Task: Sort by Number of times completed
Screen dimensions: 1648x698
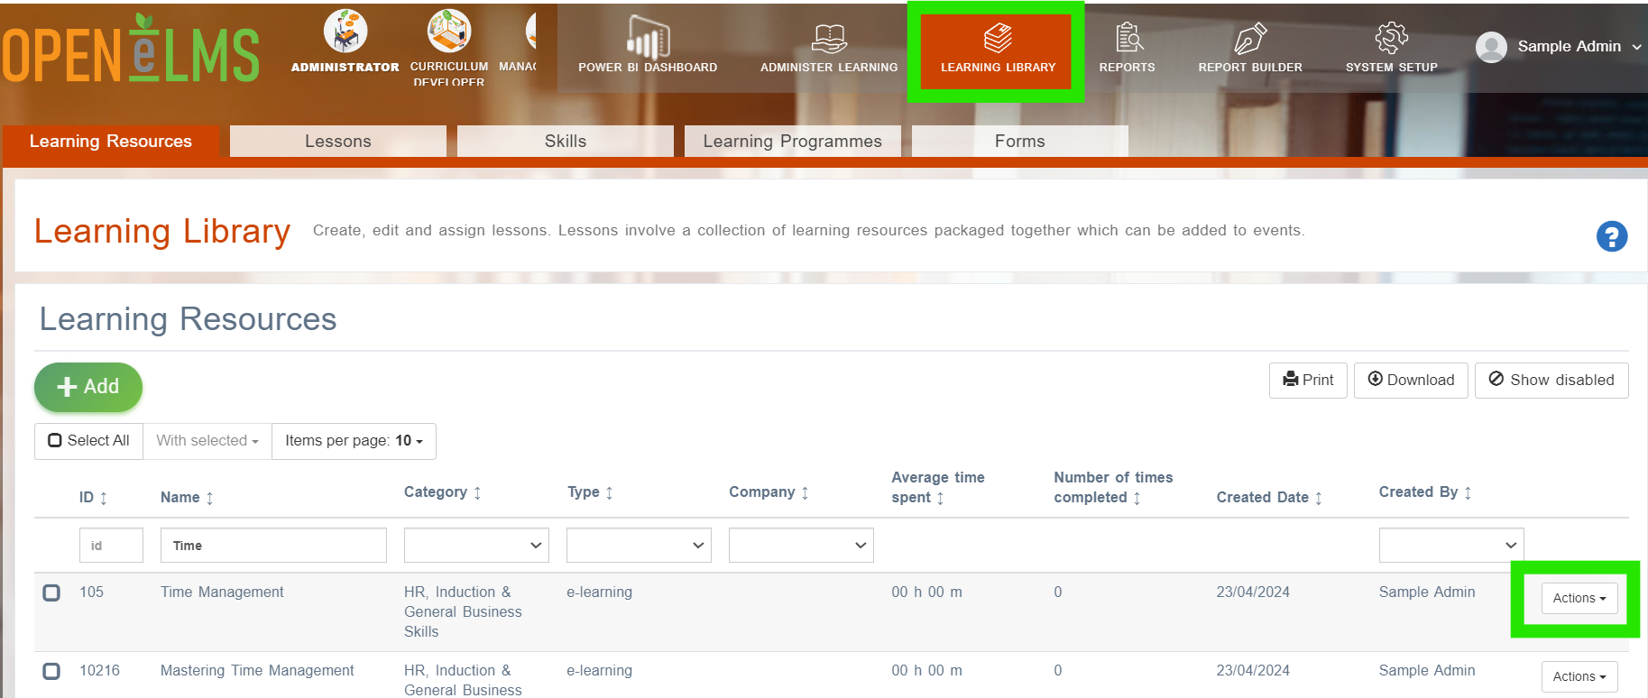Action: (x=1113, y=487)
